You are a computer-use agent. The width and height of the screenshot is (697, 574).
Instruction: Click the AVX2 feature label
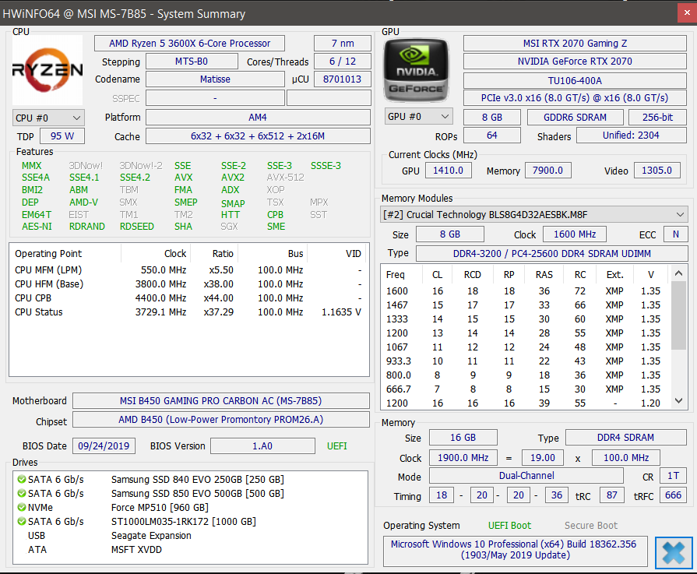coord(233,178)
